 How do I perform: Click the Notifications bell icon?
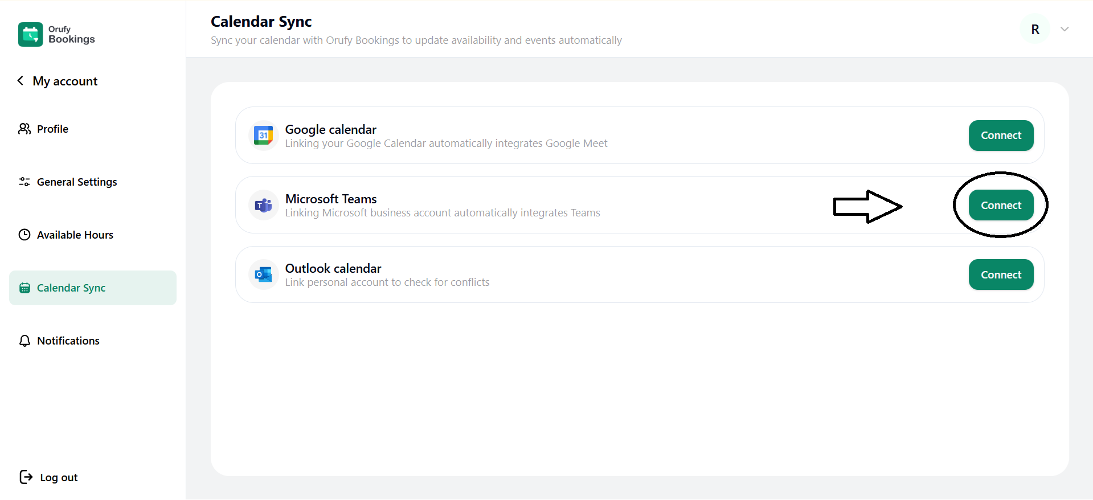tap(24, 341)
